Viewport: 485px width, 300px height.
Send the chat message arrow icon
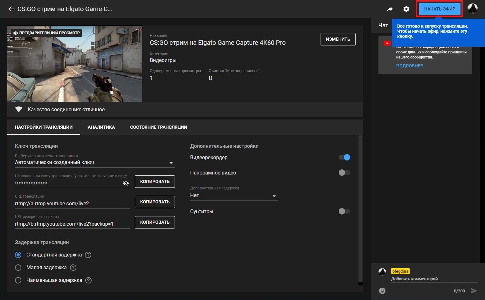(474, 291)
